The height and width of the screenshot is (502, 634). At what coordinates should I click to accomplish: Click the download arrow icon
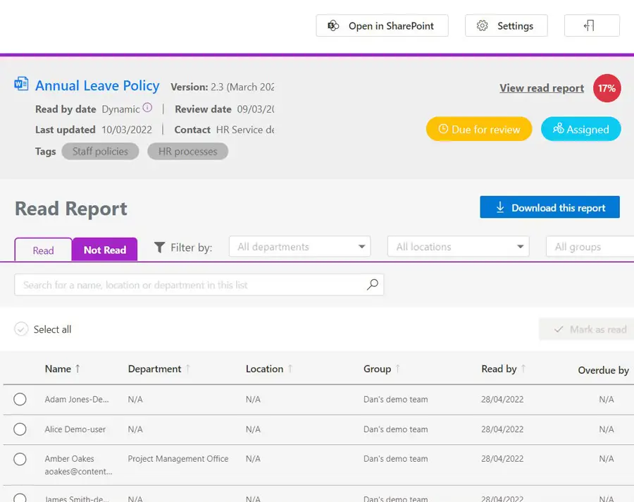[500, 207]
